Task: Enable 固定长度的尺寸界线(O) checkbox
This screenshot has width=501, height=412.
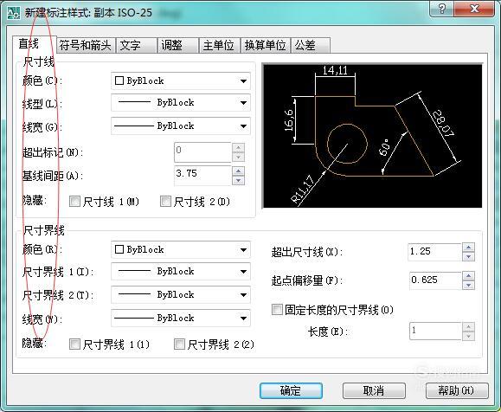Action: pyautogui.click(x=277, y=309)
